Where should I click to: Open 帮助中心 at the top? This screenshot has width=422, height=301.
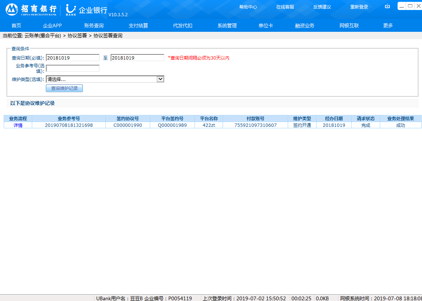[248, 7]
